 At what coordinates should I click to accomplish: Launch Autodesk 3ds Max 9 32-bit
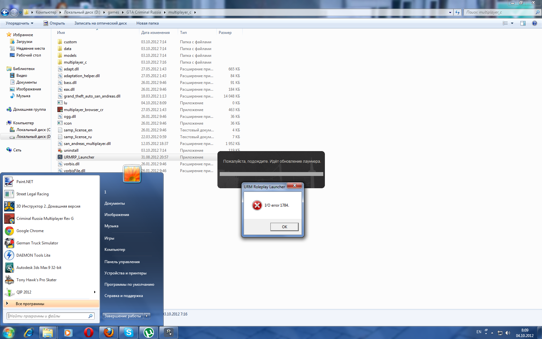pos(51,268)
